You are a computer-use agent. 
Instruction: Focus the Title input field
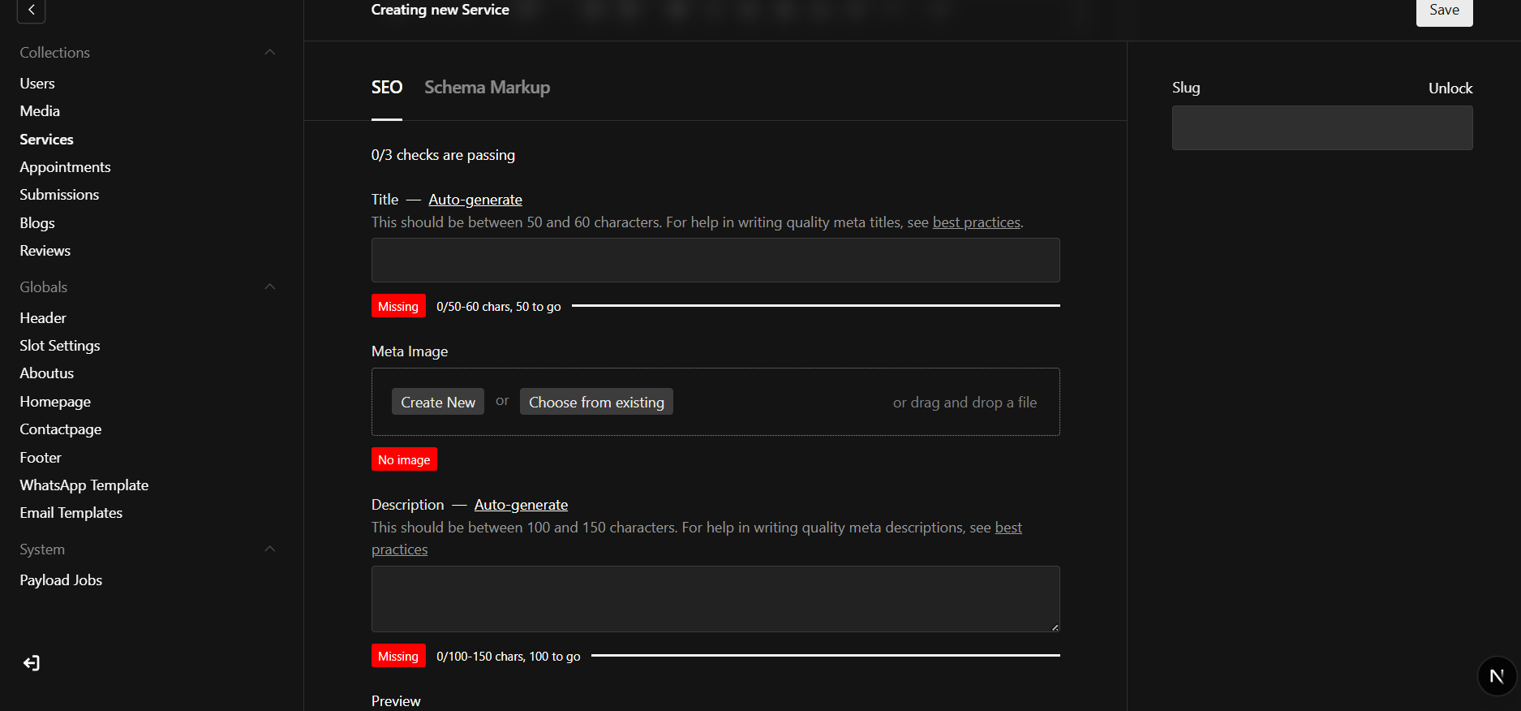[x=715, y=261]
